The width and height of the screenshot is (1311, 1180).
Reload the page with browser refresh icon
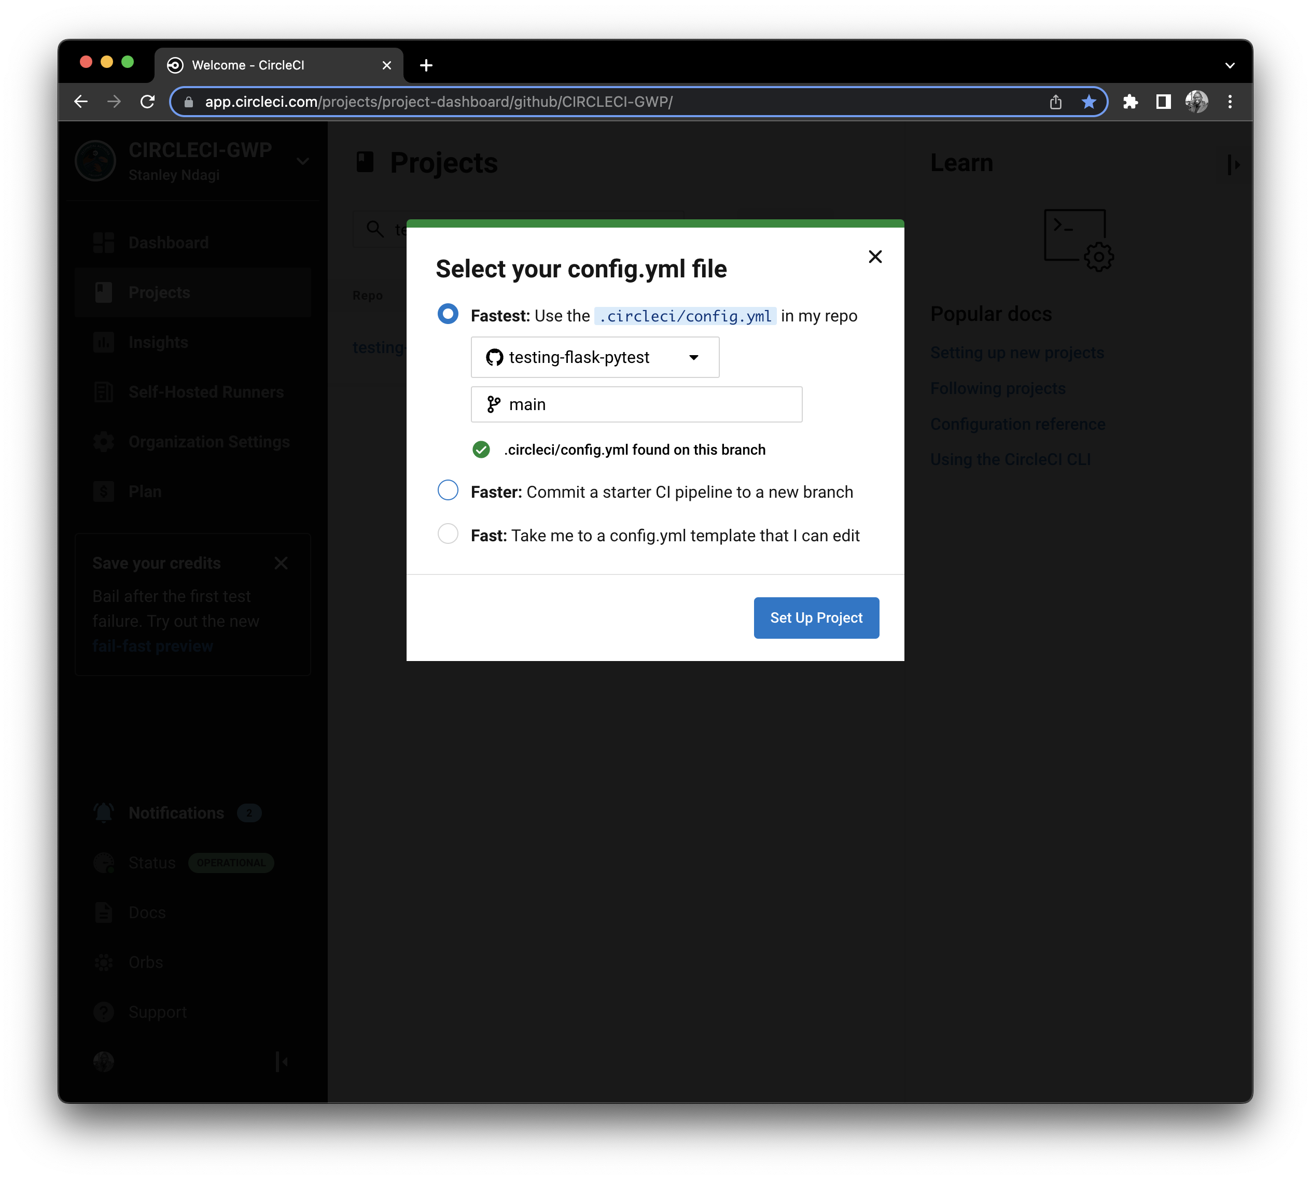point(148,102)
